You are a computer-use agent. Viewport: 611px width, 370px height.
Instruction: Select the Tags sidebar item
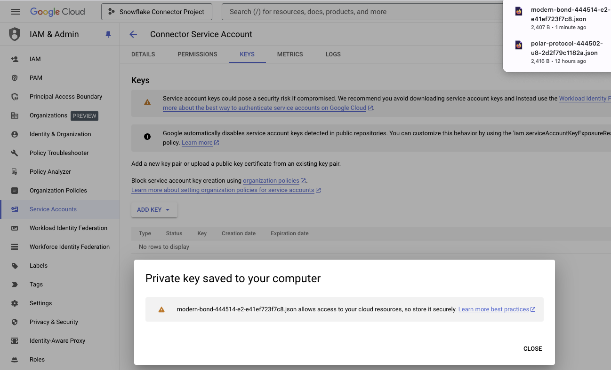(36, 284)
